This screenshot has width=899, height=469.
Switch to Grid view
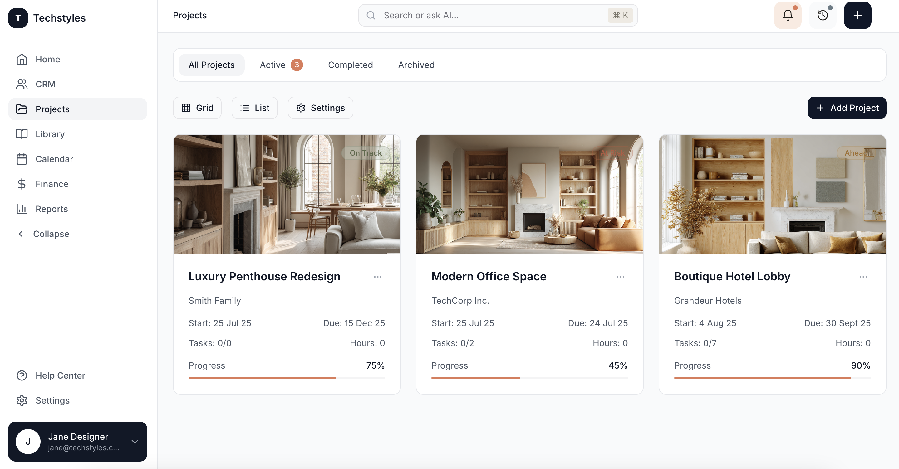[x=197, y=108]
